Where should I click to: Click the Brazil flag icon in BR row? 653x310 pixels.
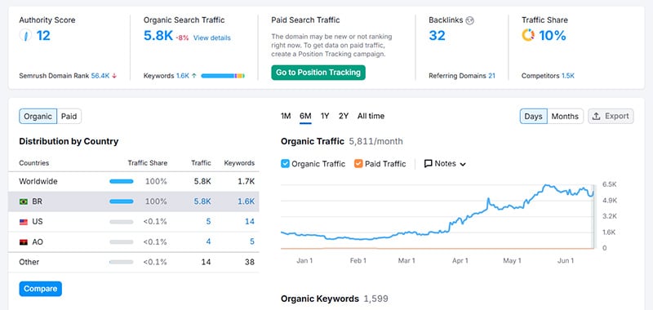pyautogui.click(x=24, y=201)
